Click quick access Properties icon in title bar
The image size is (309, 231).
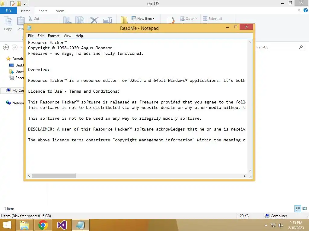click(x=12, y=3)
